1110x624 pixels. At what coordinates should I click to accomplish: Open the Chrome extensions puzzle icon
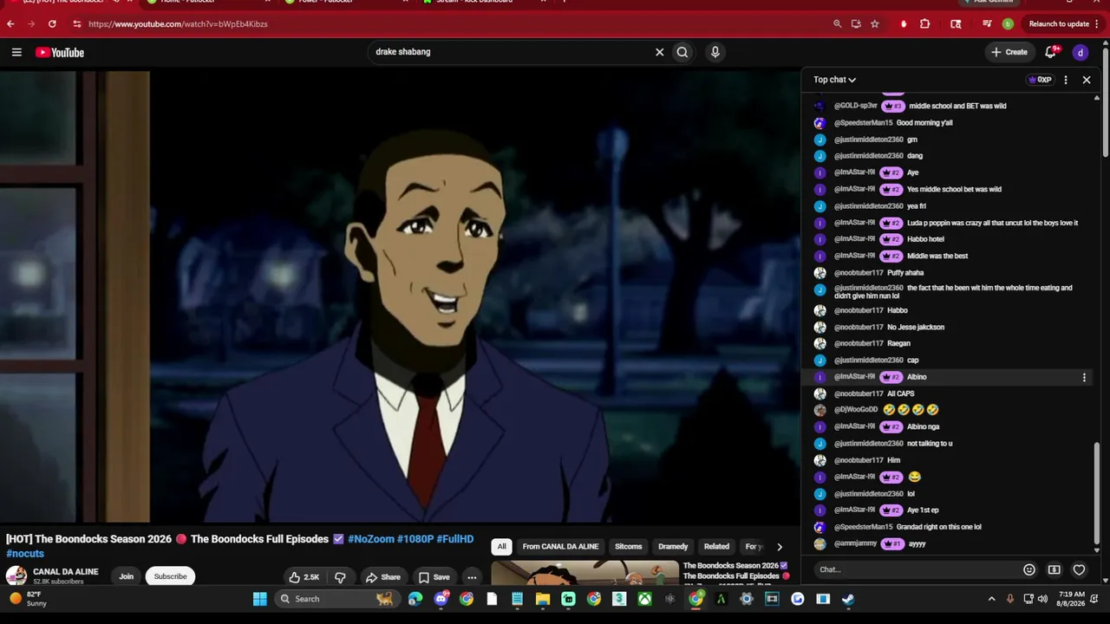click(x=924, y=24)
